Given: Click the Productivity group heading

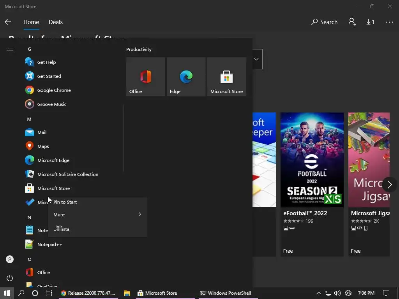Looking at the screenshot, I should click(139, 49).
